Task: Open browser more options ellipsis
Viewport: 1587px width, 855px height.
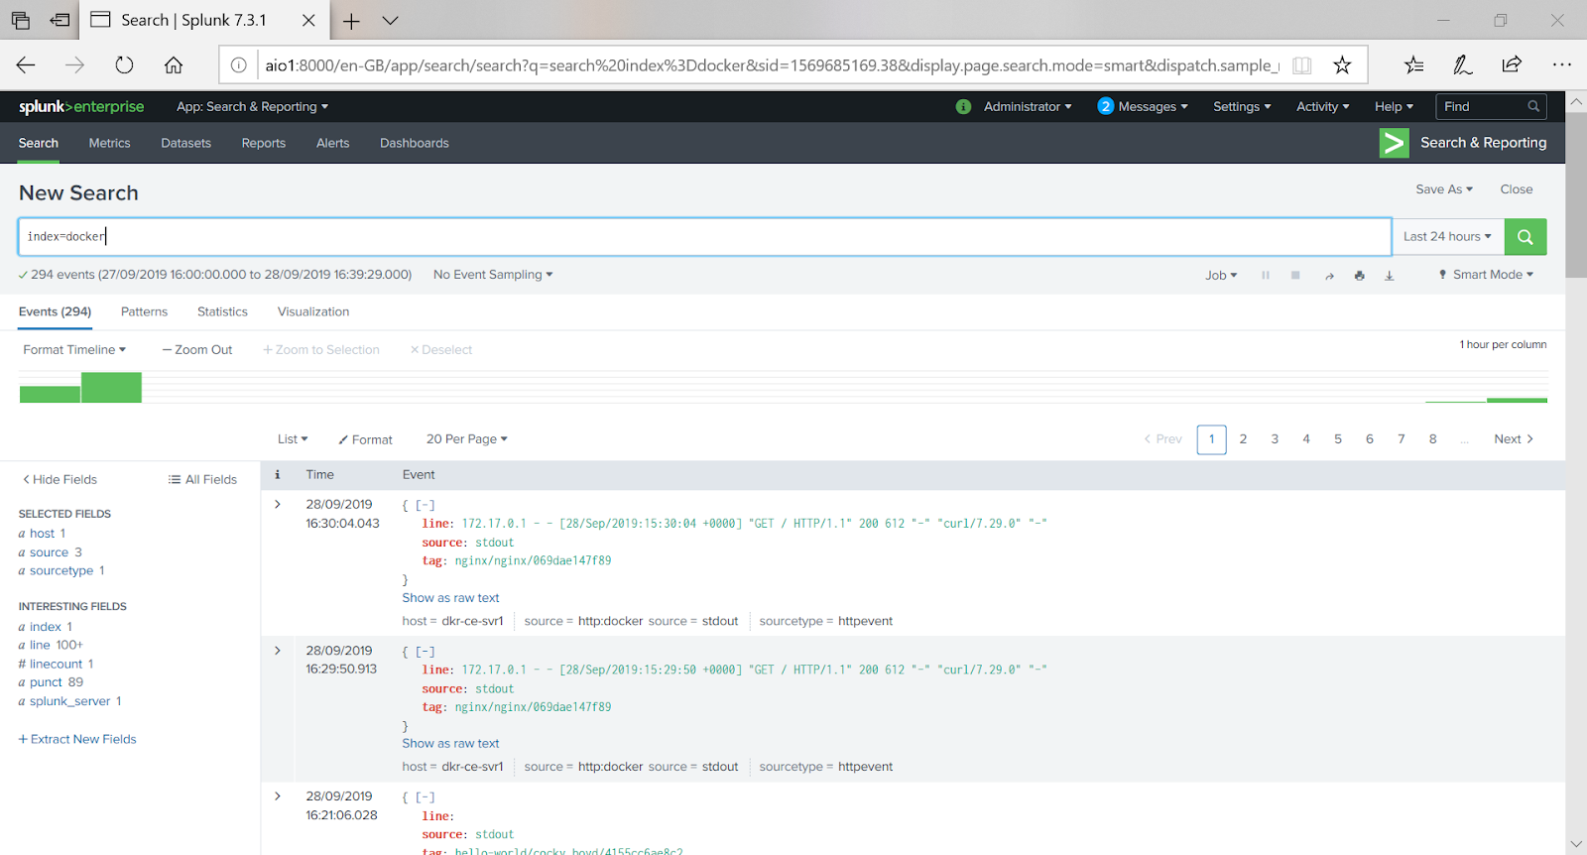Action: click(x=1562, y=64)
